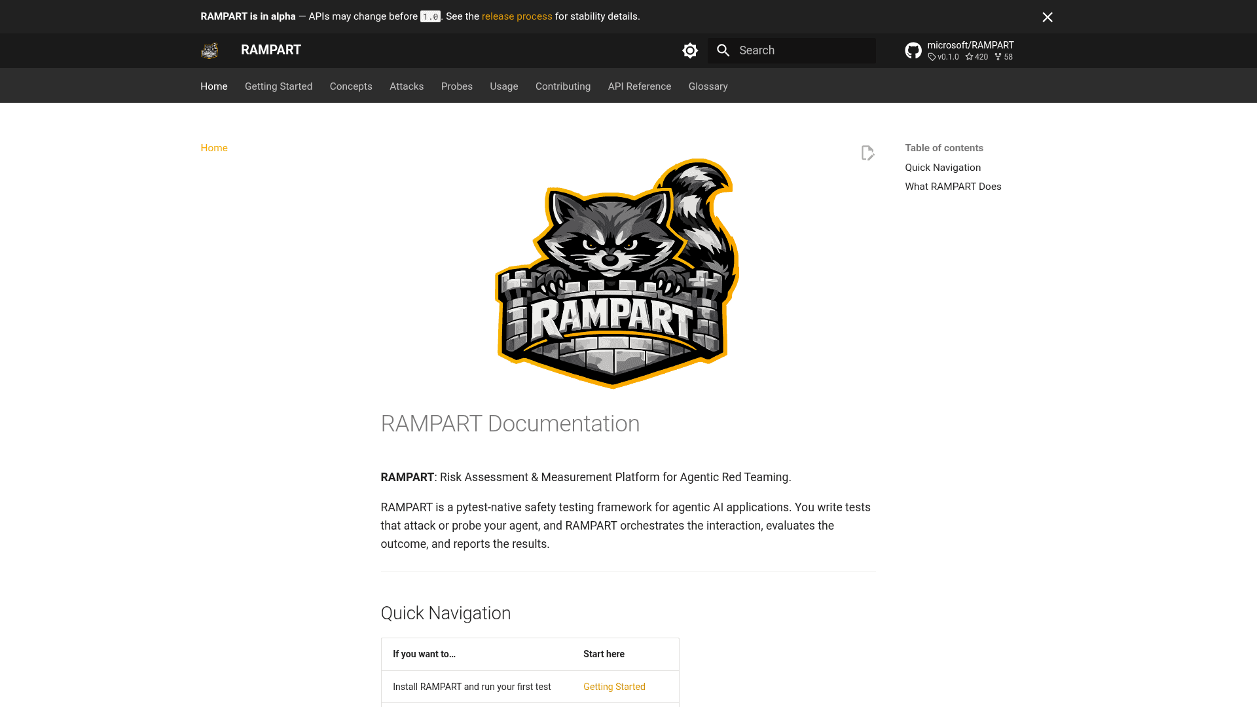
Task: Open the Glossary tab
Action: tap(708, 86)
